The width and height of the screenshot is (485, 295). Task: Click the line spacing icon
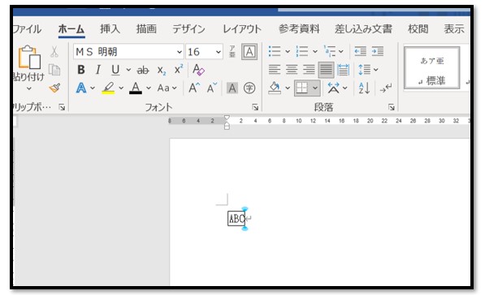click(x=365, y=70)
